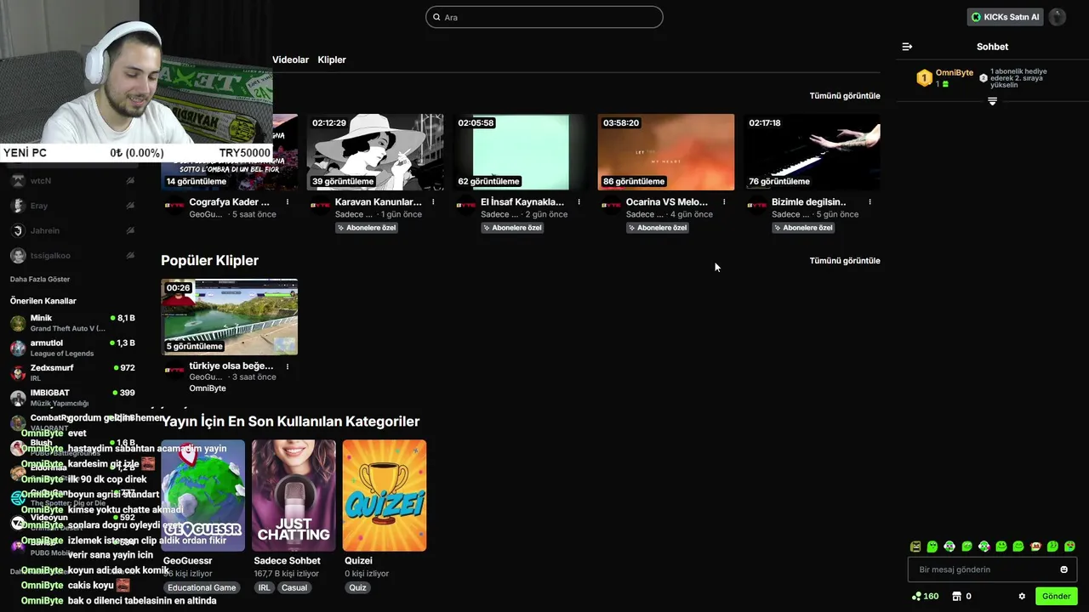Switch to the Videolar tab
Image resolution: width=1089 pixels, height=612 pixels.
[x=290, y=59]
